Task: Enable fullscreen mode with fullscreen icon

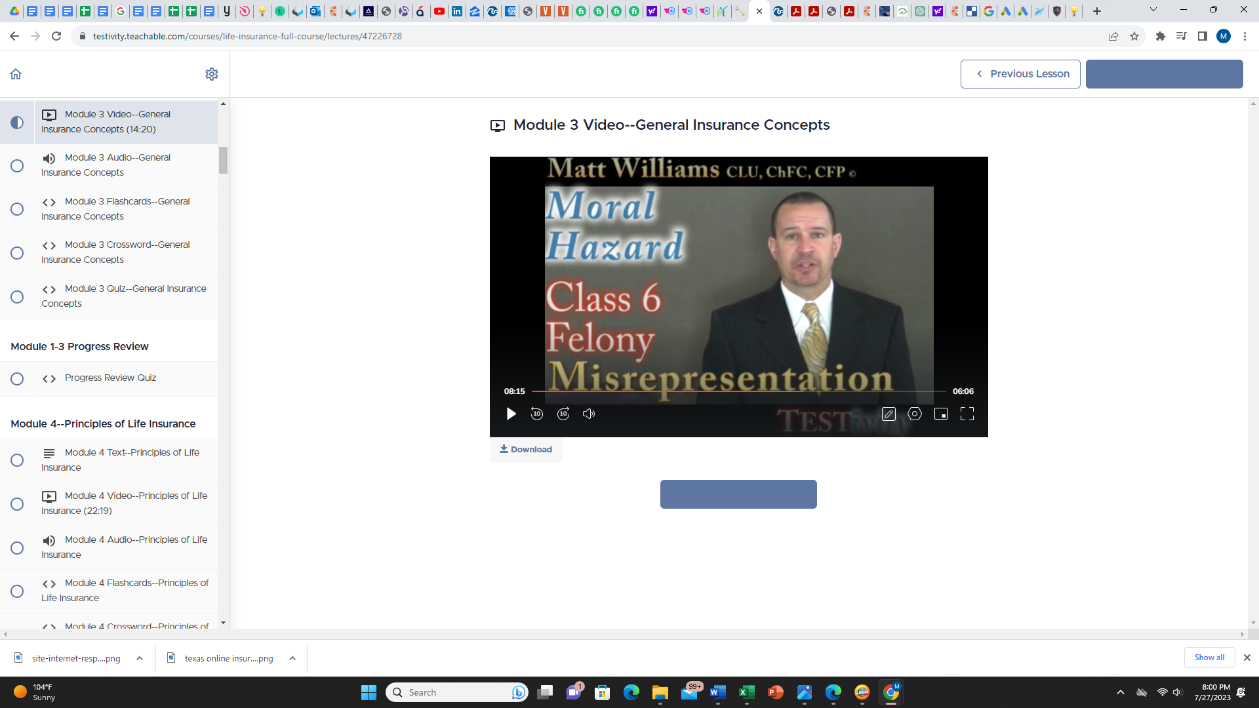Action: pyautogui.click(x=968, y=413)
